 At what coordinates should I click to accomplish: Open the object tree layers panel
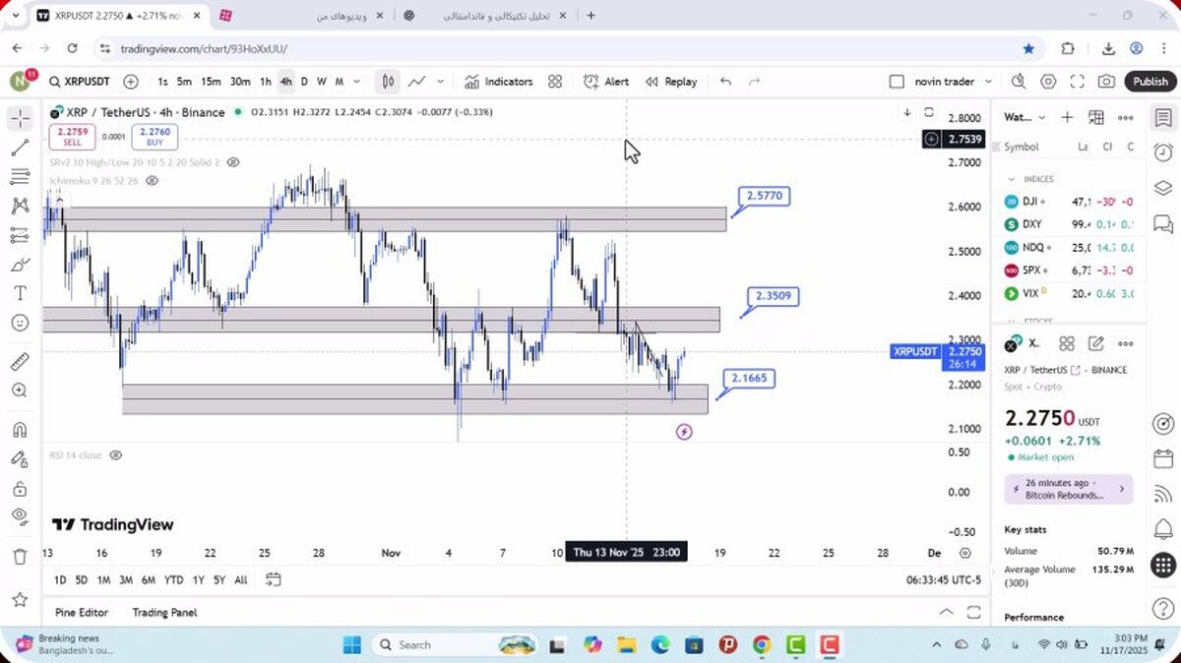(x=1162, y=187)
